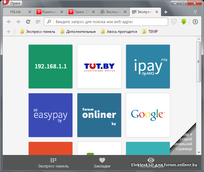Open the TEMP bookmarks folder
This screenshot has width=204, height=172.
(150, 32)
